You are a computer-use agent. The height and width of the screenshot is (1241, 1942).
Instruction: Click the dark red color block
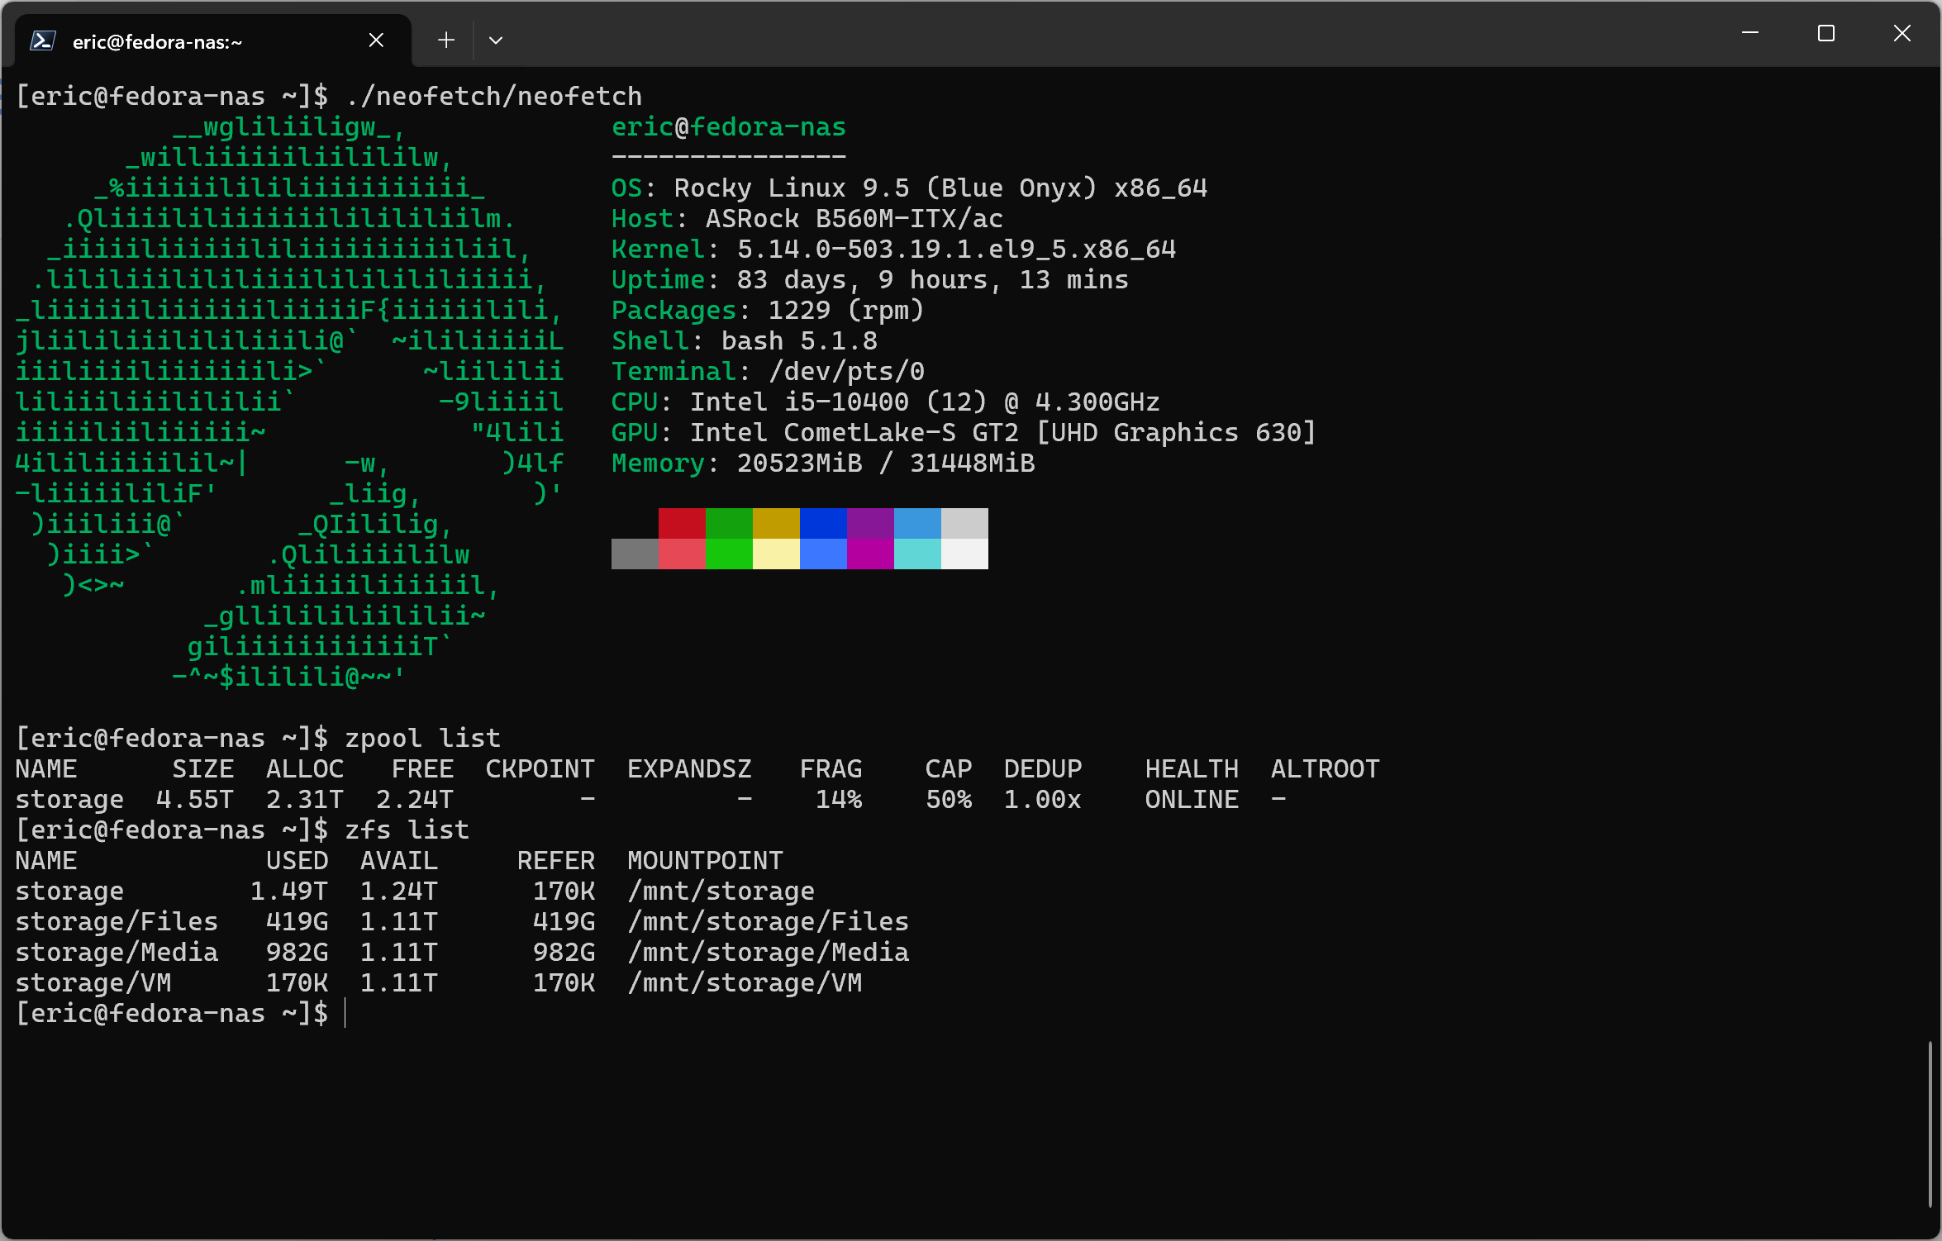682,523
